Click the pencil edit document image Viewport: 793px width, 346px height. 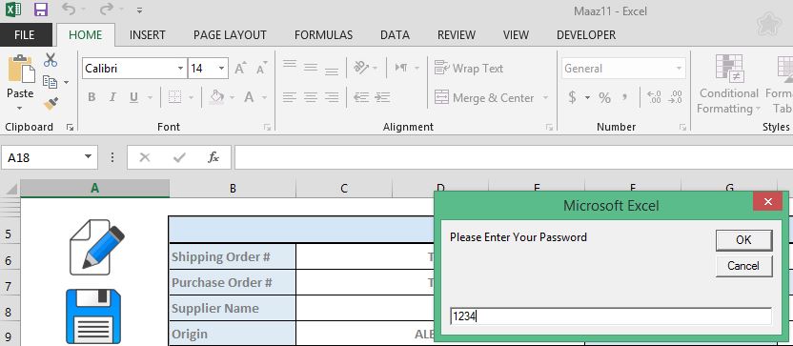click(x=96, y=248)
